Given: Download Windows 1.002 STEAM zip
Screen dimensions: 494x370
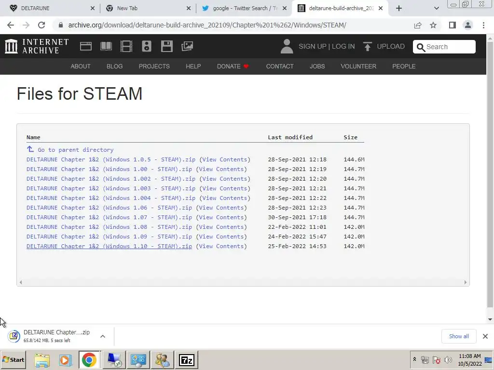Looking at the screenshot, I should click(x=110, y=179).
